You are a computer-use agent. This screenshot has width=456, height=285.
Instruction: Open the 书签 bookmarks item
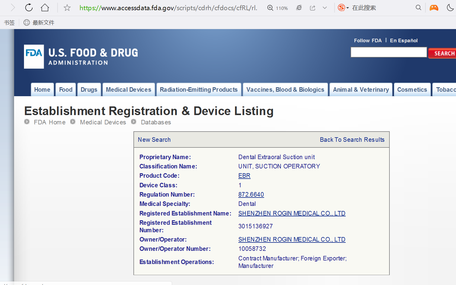pos(9,22)
